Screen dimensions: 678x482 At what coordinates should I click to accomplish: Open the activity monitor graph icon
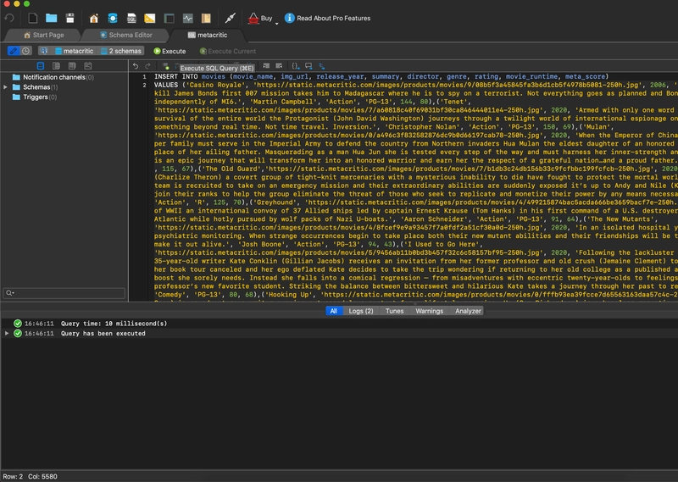(187, 18)
